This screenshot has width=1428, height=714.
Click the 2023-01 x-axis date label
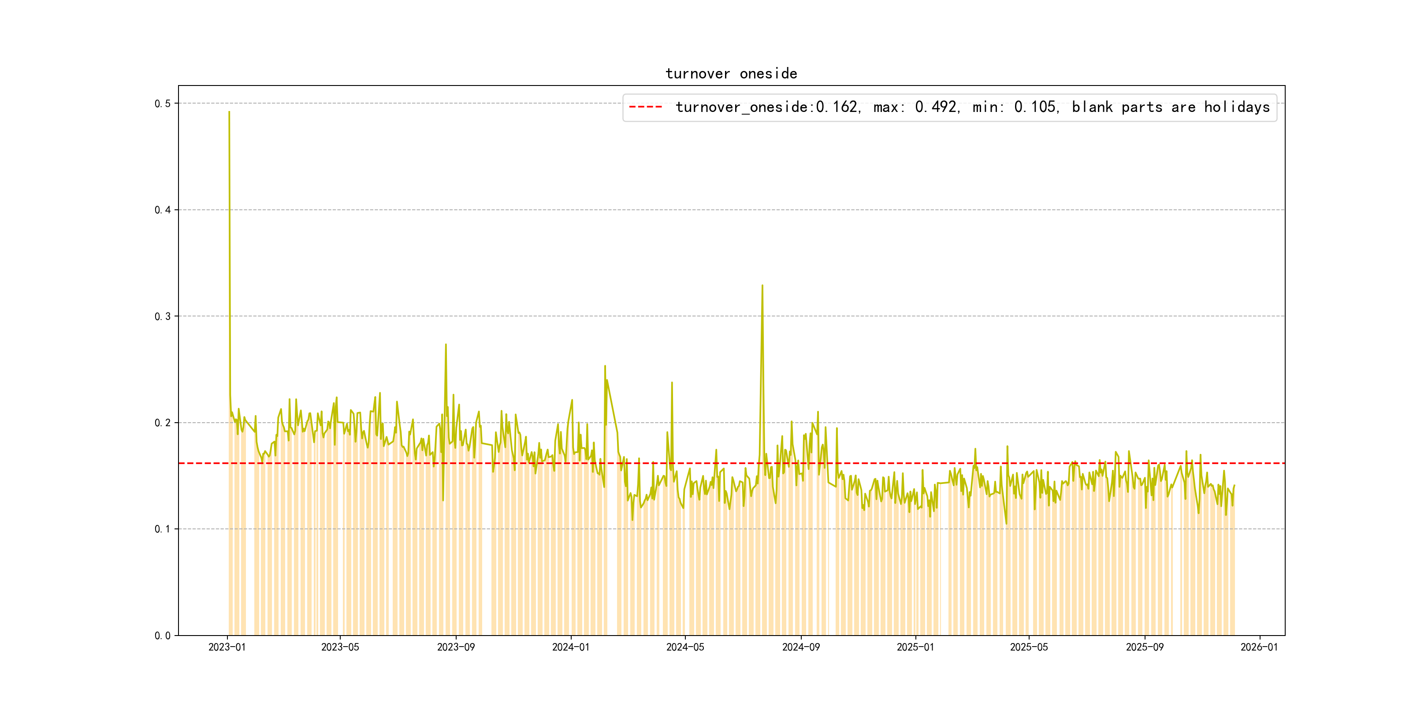(x=227, y=647)
